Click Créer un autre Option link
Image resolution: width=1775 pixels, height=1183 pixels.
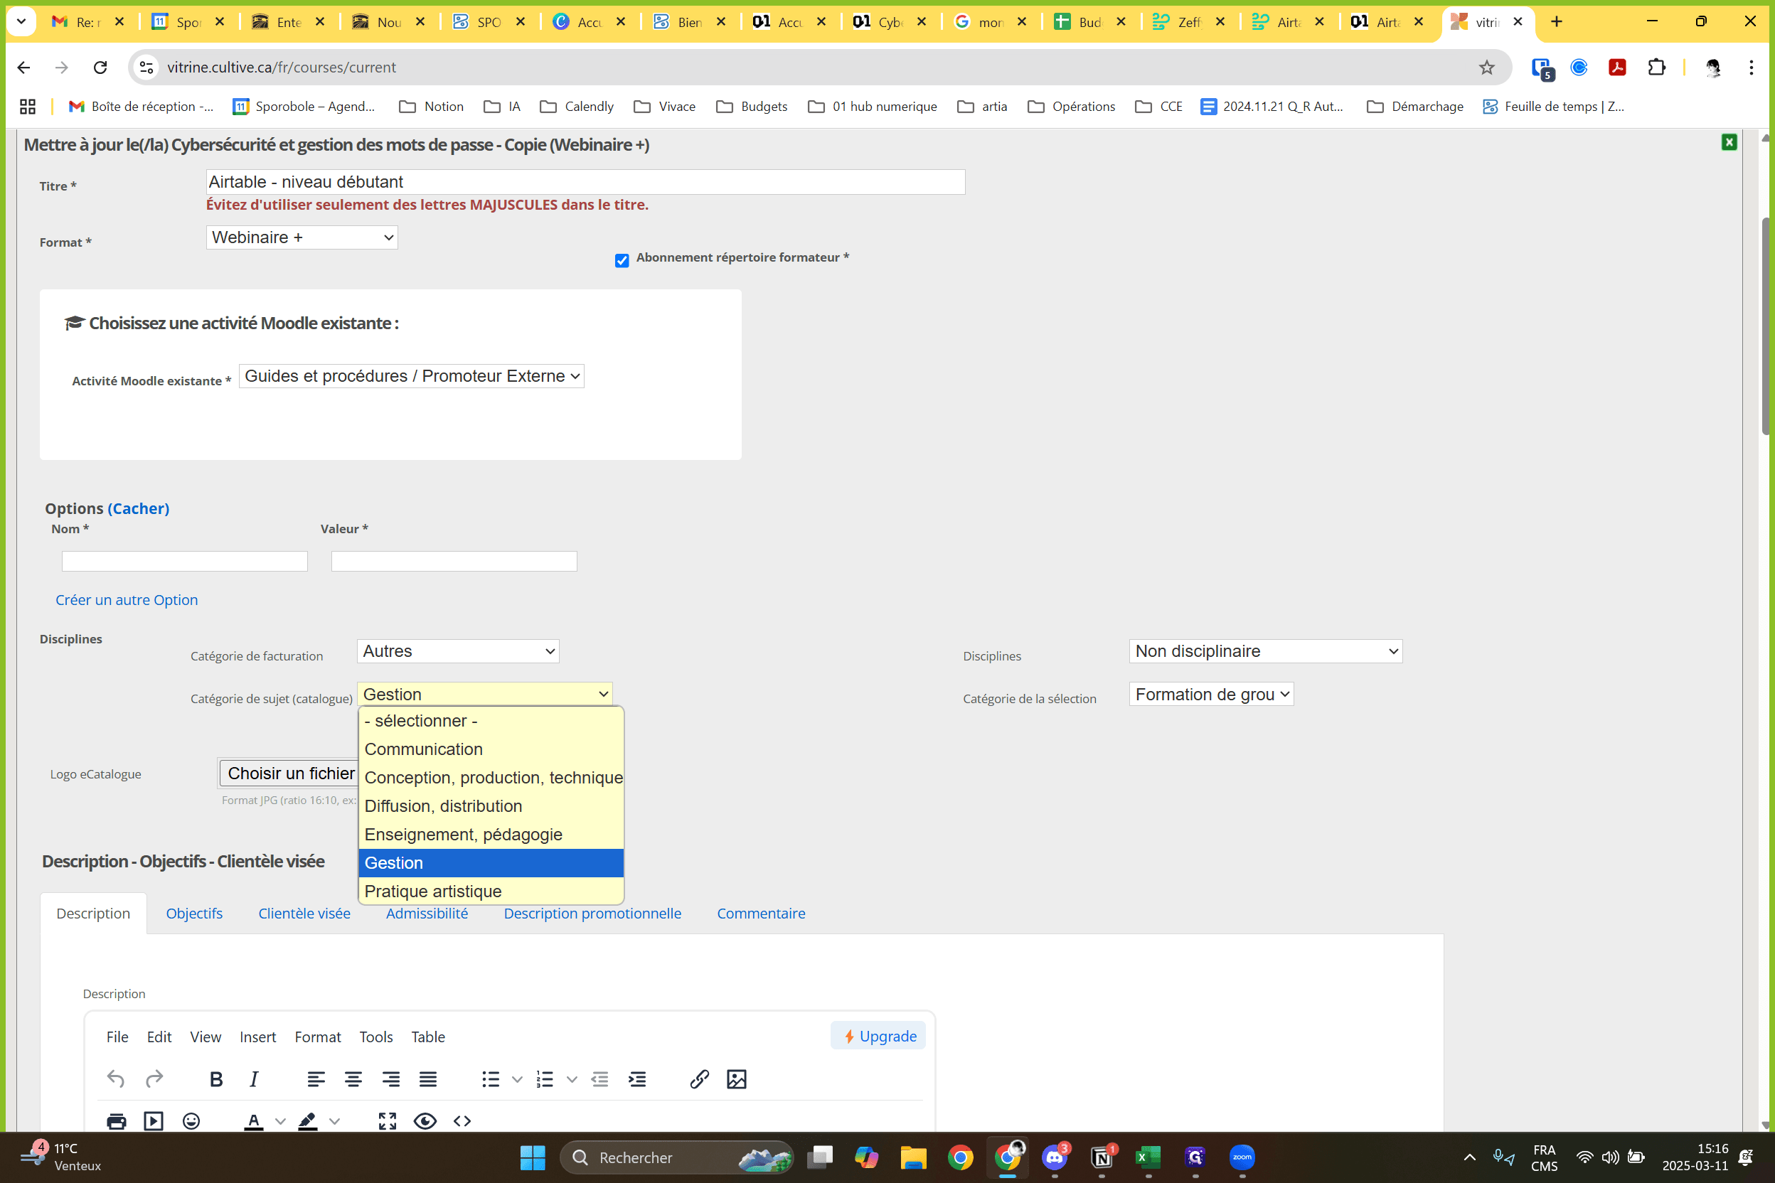pos(127,600)
